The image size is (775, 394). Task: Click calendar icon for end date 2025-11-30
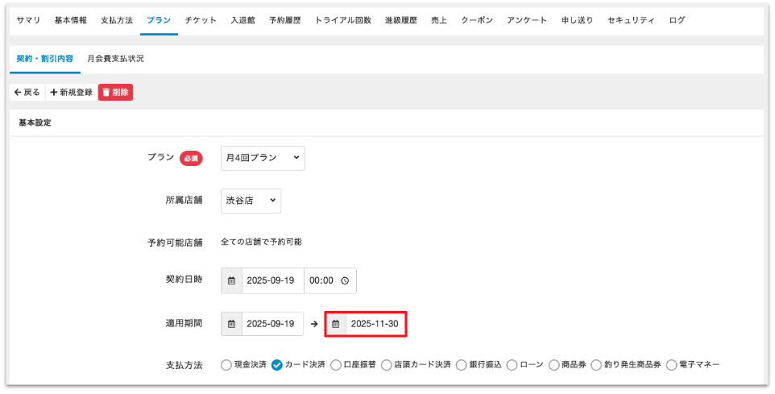(336, 324)
